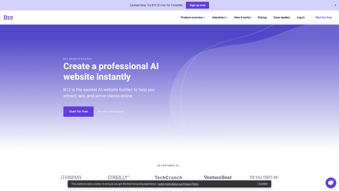
Task: Click Sign up now in promo banner
Action: (x=197, y=5)
